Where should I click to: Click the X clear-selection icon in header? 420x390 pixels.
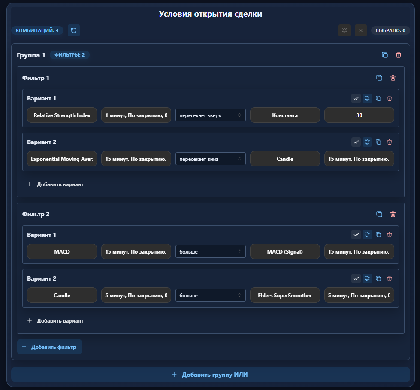coord(361,30)
